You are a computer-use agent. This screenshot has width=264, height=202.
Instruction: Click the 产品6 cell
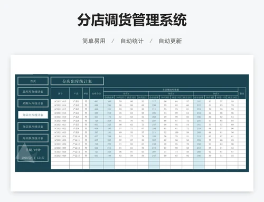[76, 121]
